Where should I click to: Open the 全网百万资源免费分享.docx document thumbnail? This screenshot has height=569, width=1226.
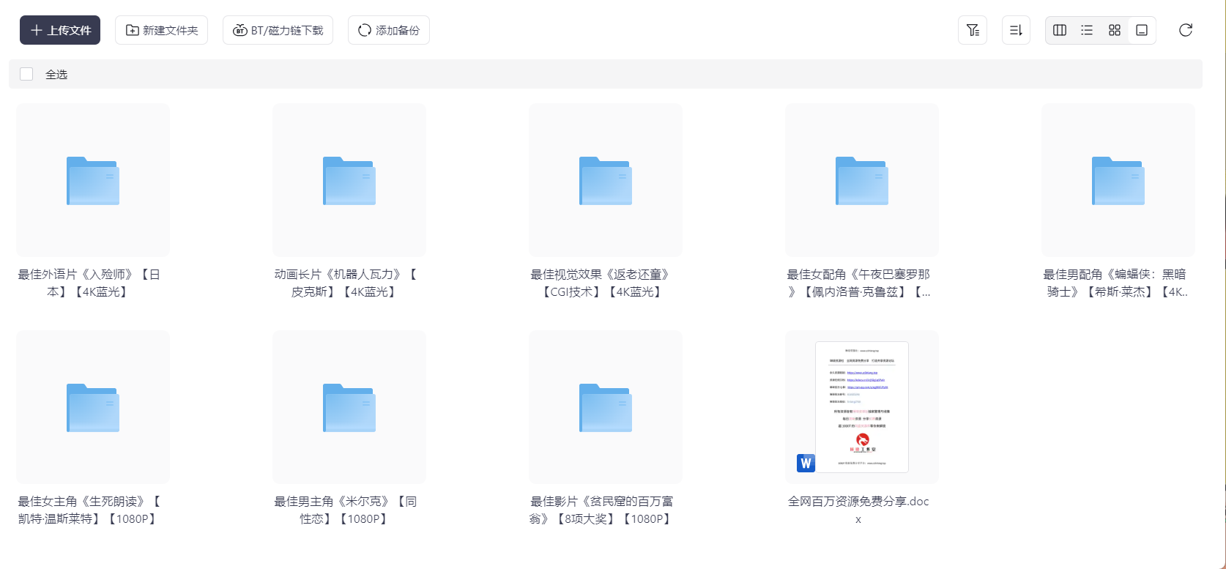tap(862, 407)
